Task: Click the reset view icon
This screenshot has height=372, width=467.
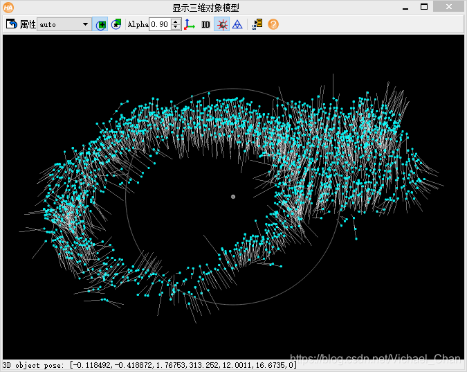Action: click(11, 24)
